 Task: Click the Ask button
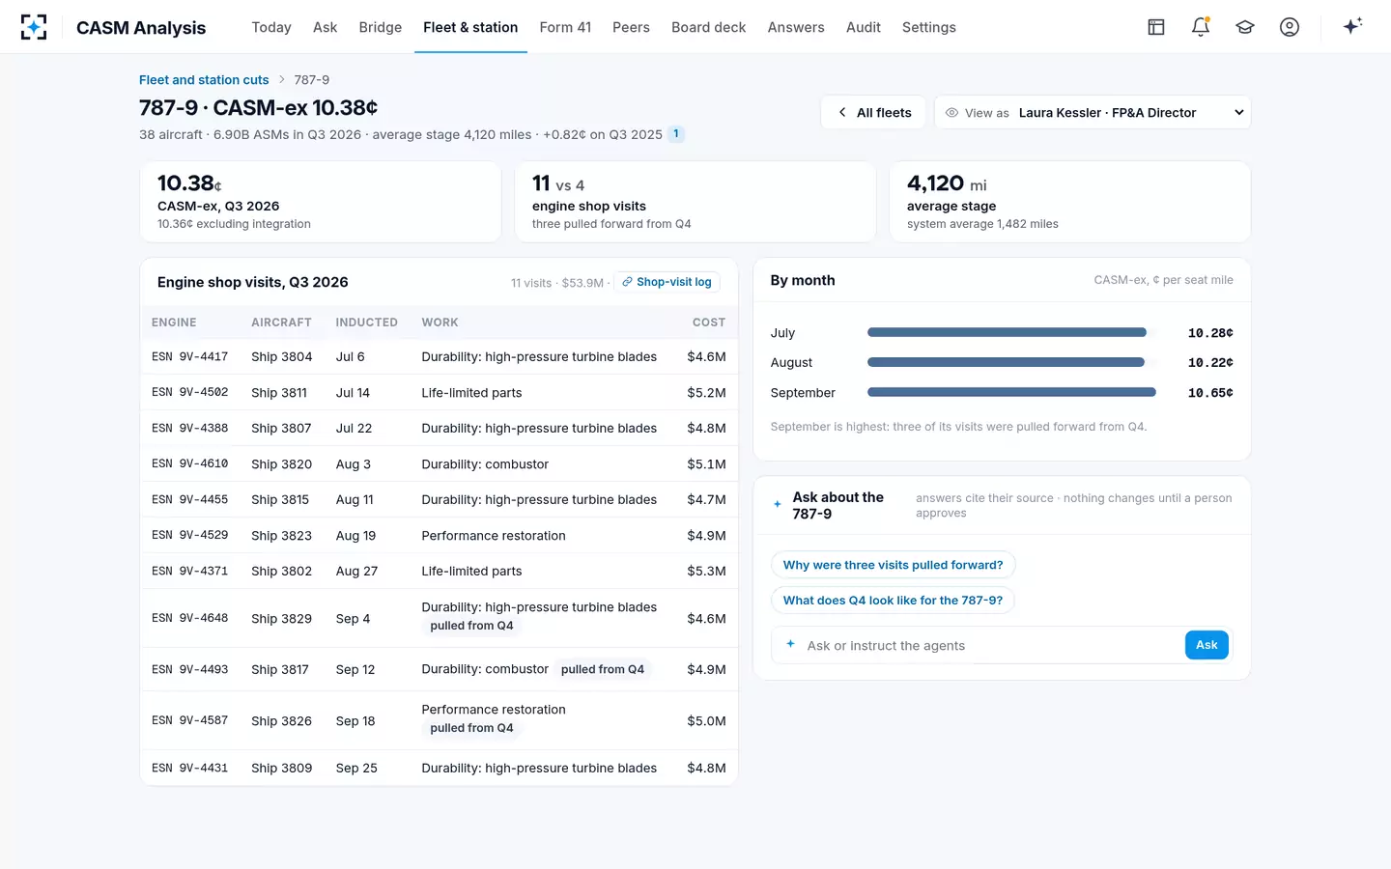point(1206,645)
